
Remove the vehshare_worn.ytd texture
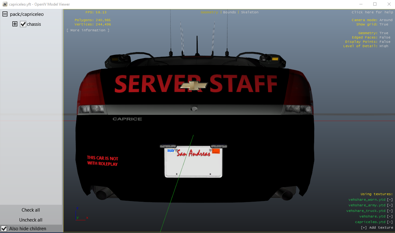click(390, 200)
